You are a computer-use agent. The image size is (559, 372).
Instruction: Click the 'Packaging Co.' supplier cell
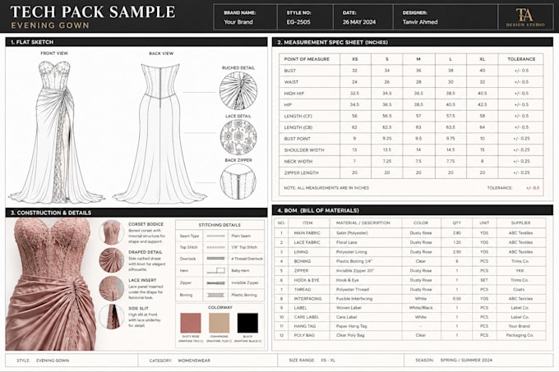pos(520,335)
